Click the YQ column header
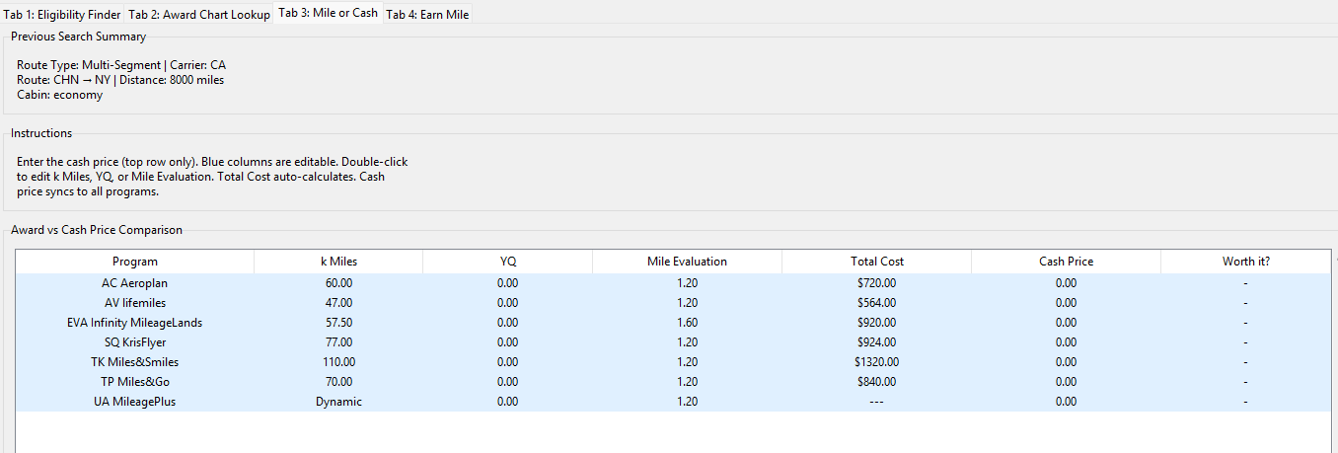 (x=507, y=262)
